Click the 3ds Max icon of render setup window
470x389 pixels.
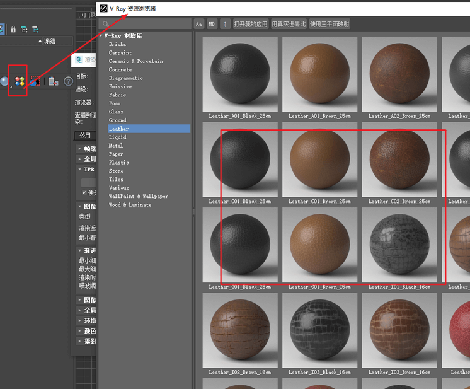79,59
